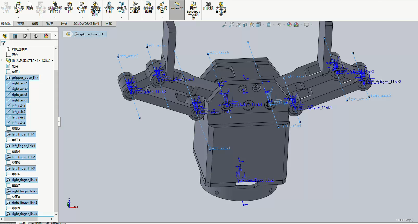The height and width of the screenshot is (224, 418).
Task: Select right_finger_link3 in the tree
Action: [x=22, y=202]
